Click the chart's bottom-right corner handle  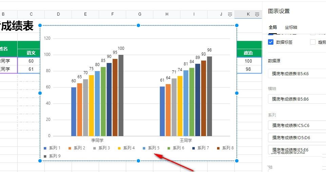coord(236,160)
